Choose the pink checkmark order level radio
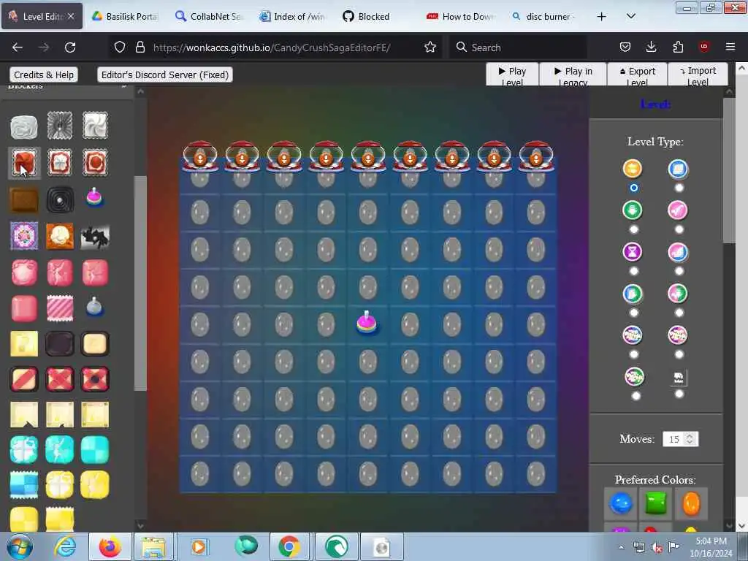Image resolution: width=748 pixels, height=561 pixels. click(679, 229)
